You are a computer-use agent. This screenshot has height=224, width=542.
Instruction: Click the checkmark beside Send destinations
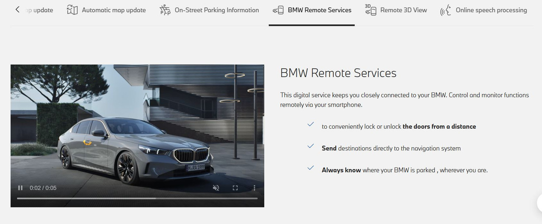[311, 147]
